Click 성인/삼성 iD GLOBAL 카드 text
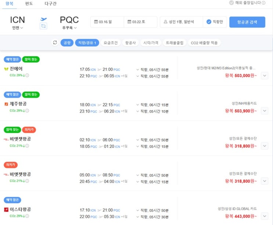 237,208
